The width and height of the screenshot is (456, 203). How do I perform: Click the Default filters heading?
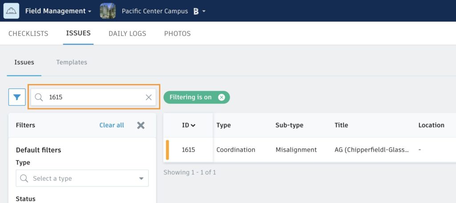click(38, 150)
